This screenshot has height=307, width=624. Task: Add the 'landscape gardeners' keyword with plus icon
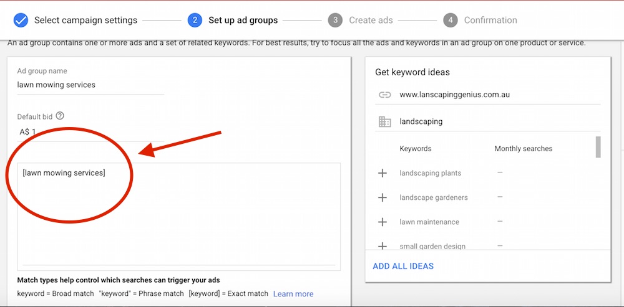(382, 197)
